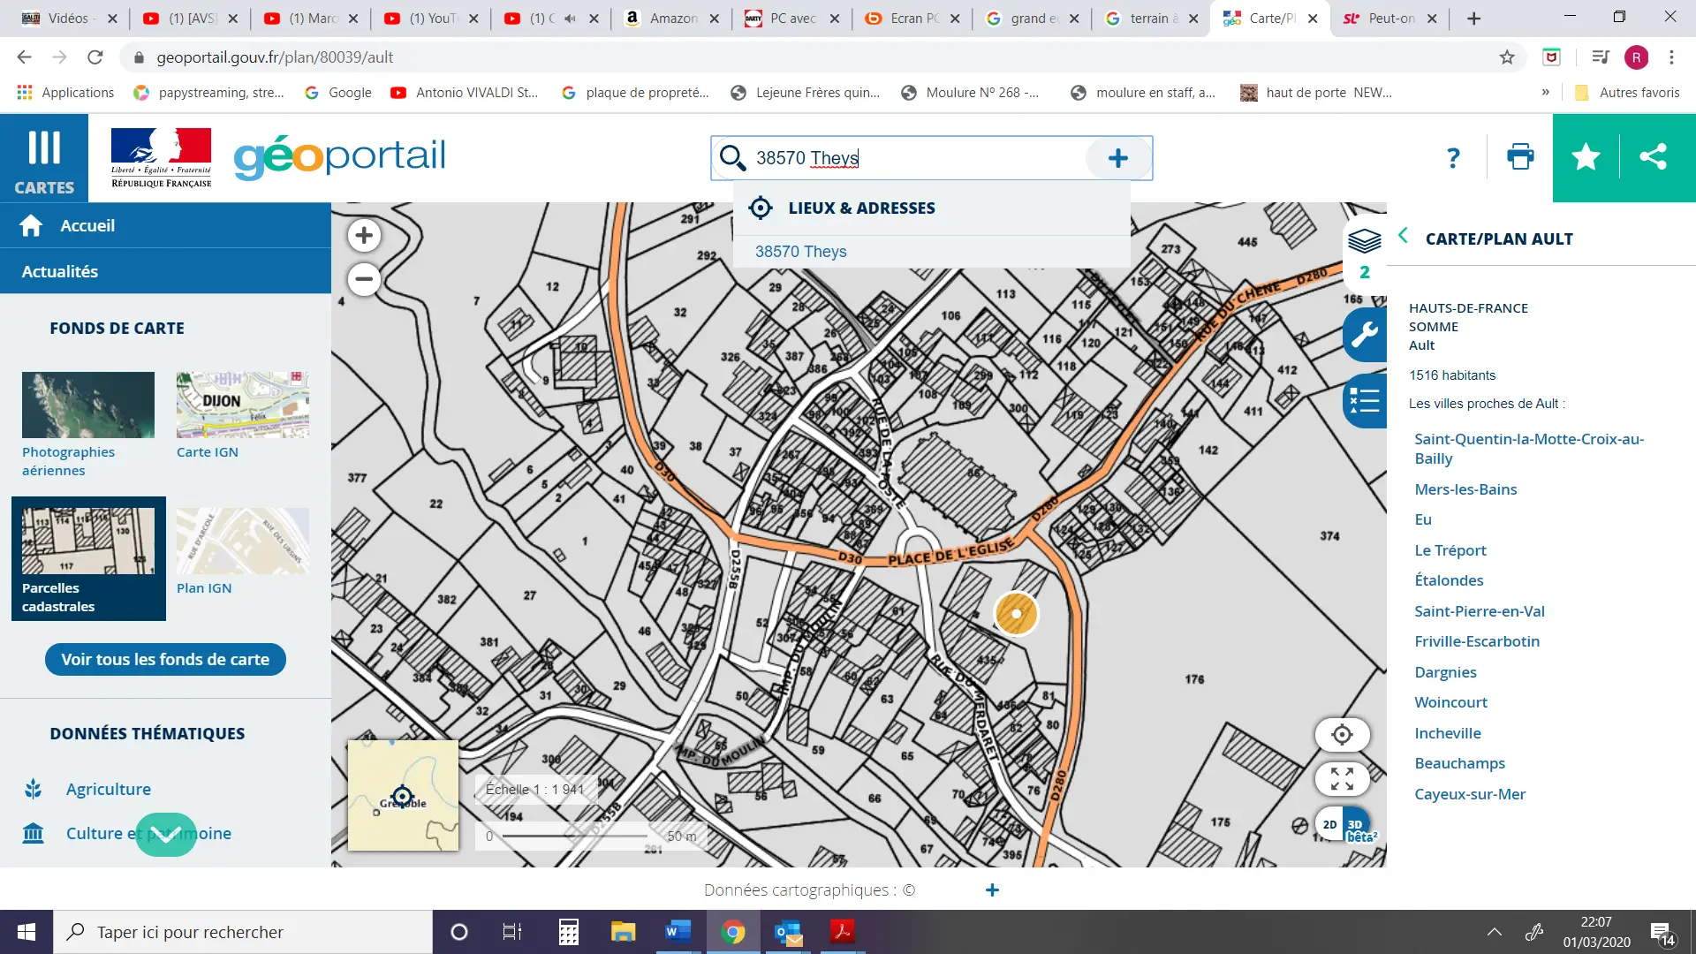The height and width of the screenshot is (954, 1696).
Task: Open the map legend list icon
Action: [x=1364, y=401]
